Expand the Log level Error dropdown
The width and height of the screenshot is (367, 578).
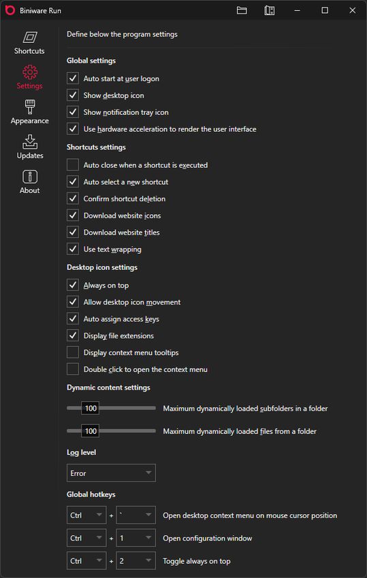[111, 473]
